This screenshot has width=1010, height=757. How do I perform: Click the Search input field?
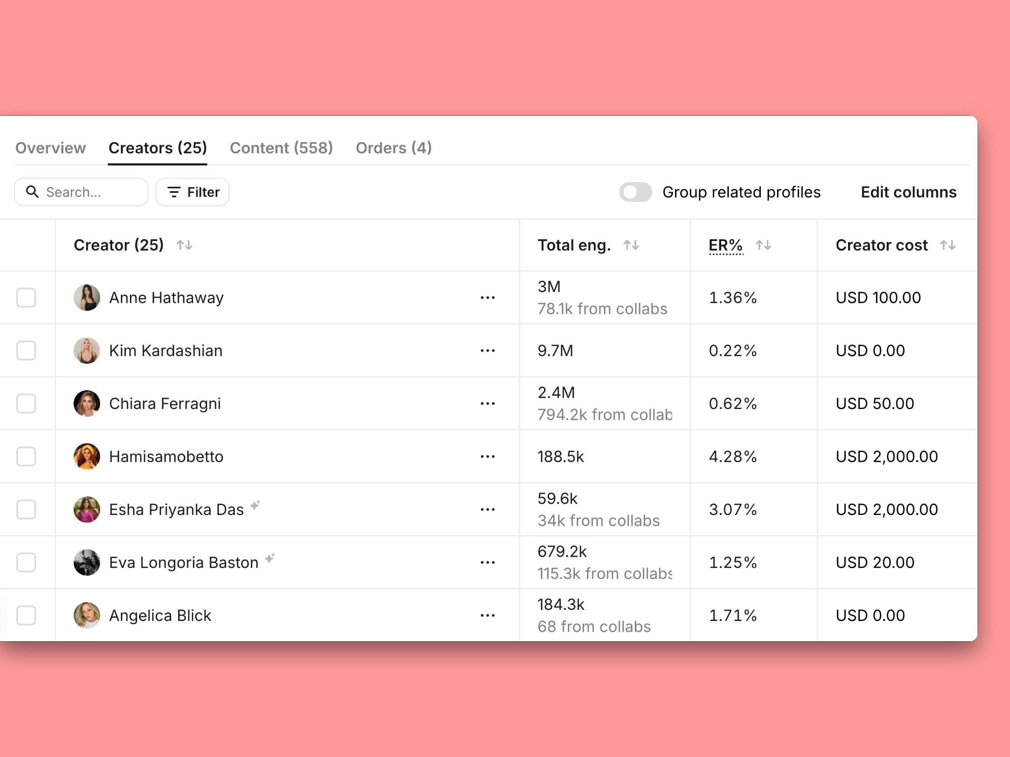pyautogui.click(x=81, y=192)
